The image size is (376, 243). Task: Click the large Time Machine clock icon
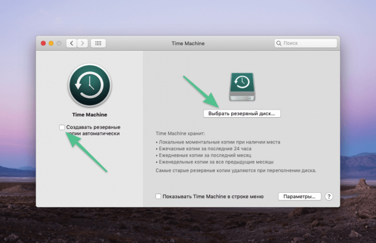90,85
